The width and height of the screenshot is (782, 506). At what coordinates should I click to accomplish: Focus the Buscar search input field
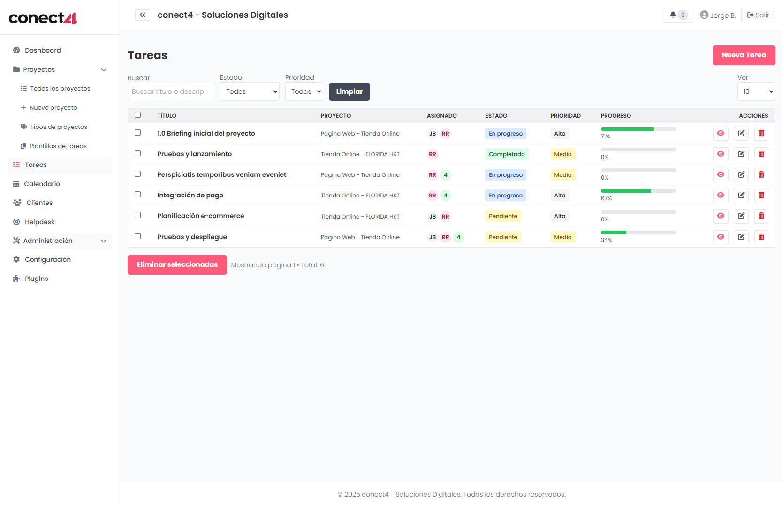171,91
